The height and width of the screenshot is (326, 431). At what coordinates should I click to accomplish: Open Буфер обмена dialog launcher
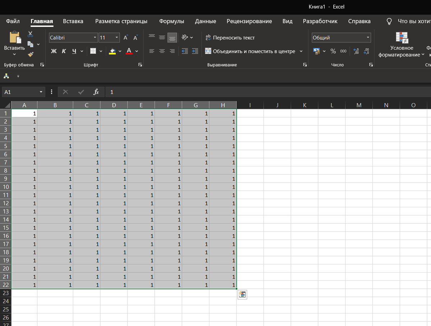click(x=42, y=65)
